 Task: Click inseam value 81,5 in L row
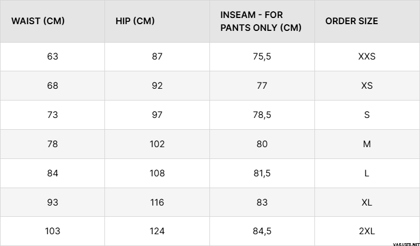pos(262,173)
